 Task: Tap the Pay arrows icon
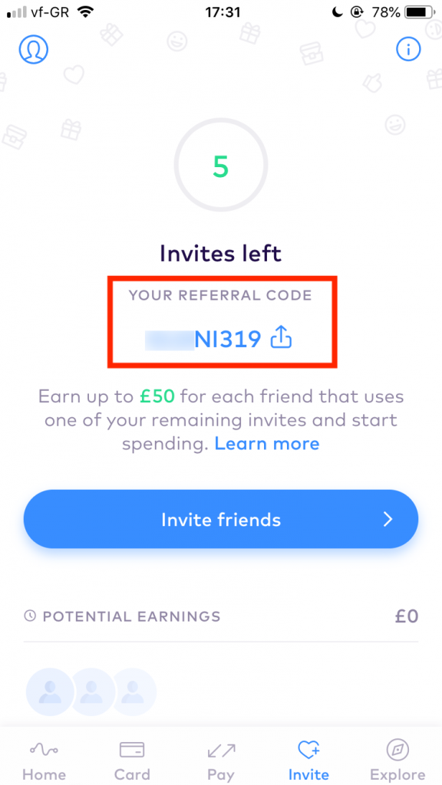coord(220,750)
